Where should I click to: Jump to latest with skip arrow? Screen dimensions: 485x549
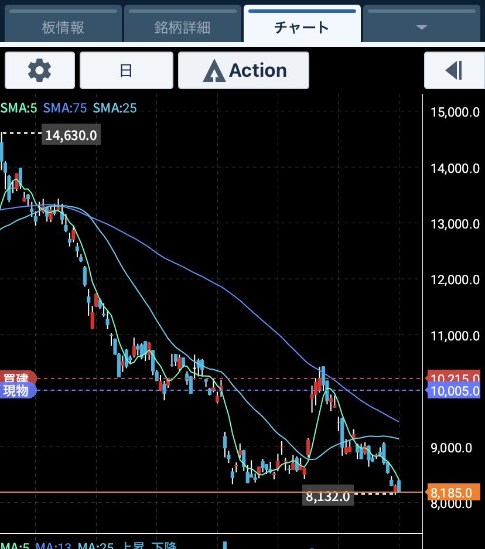tap(454, 70)
